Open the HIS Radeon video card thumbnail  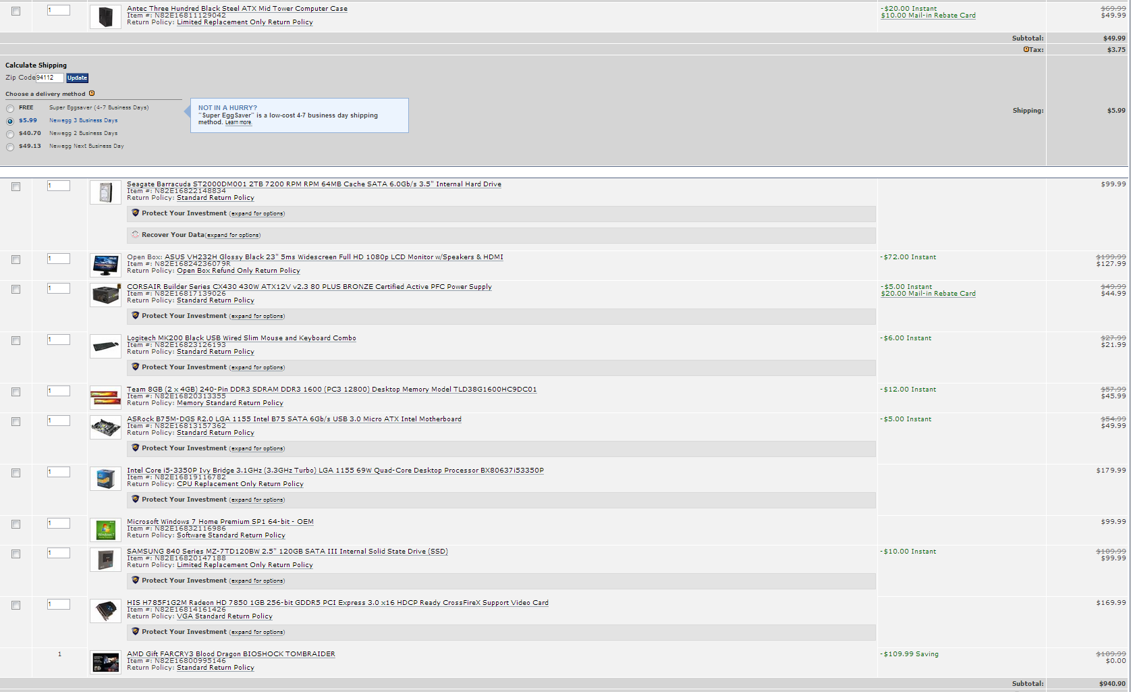click(x=105, y=611)
